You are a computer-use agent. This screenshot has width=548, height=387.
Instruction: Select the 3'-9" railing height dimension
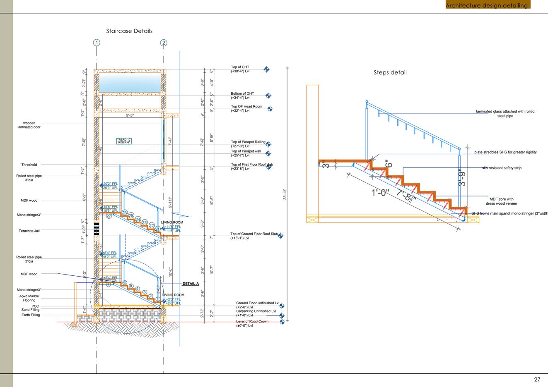(462, 178)
